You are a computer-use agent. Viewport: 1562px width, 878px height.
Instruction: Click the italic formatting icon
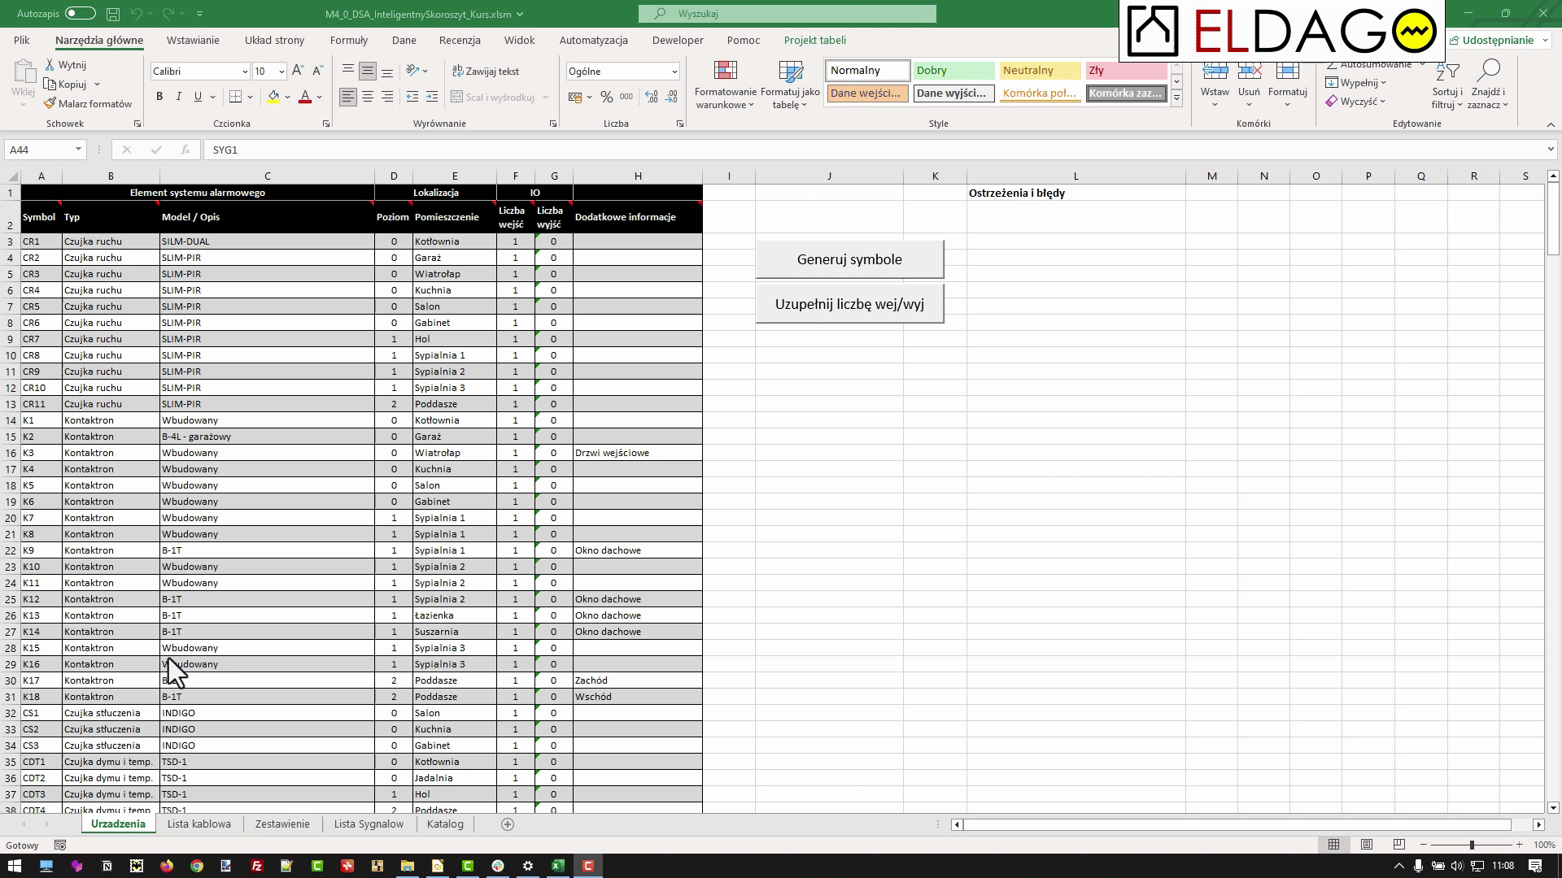pyautogui.click(x=178, y=97)
